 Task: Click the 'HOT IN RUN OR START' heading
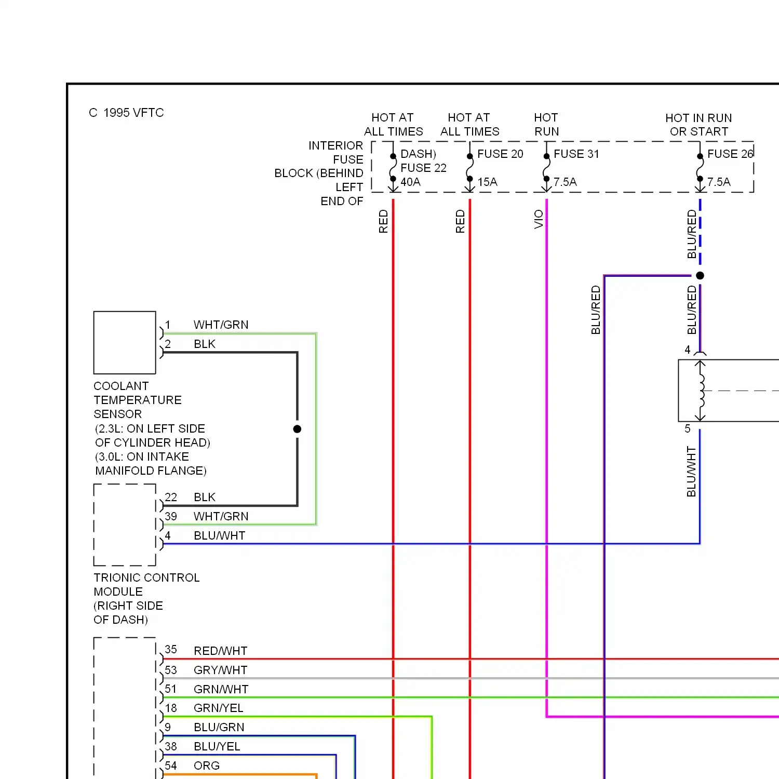[699, 125]
